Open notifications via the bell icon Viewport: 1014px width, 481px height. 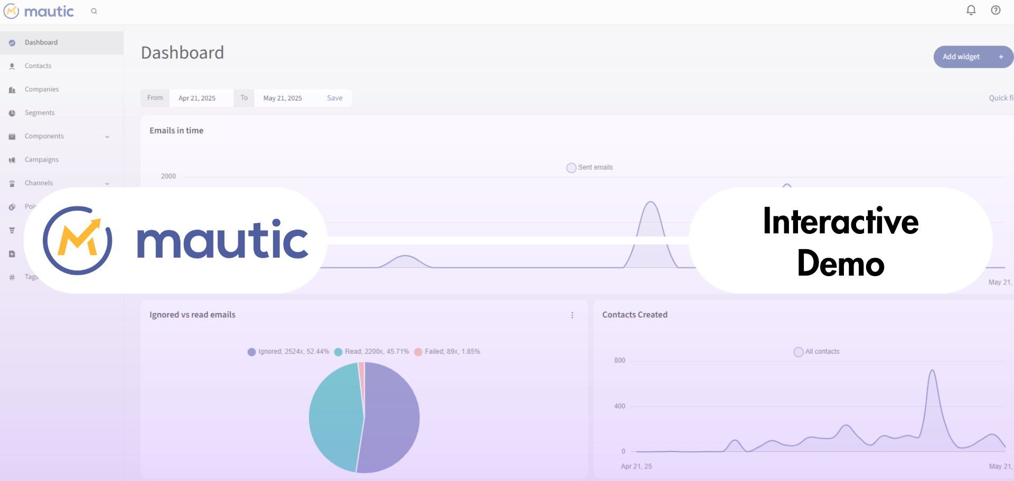pyautogui.click(x=971, y=10)
